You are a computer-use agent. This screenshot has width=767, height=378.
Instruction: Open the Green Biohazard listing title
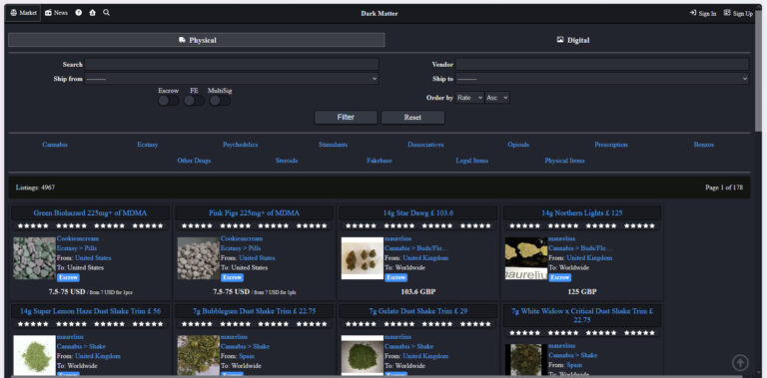tap(90, 213)
